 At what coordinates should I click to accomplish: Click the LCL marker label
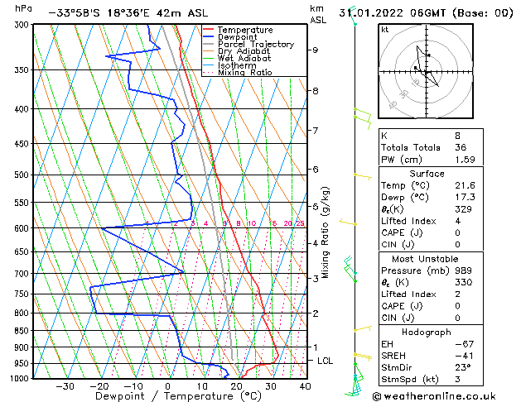click(325, 361)
